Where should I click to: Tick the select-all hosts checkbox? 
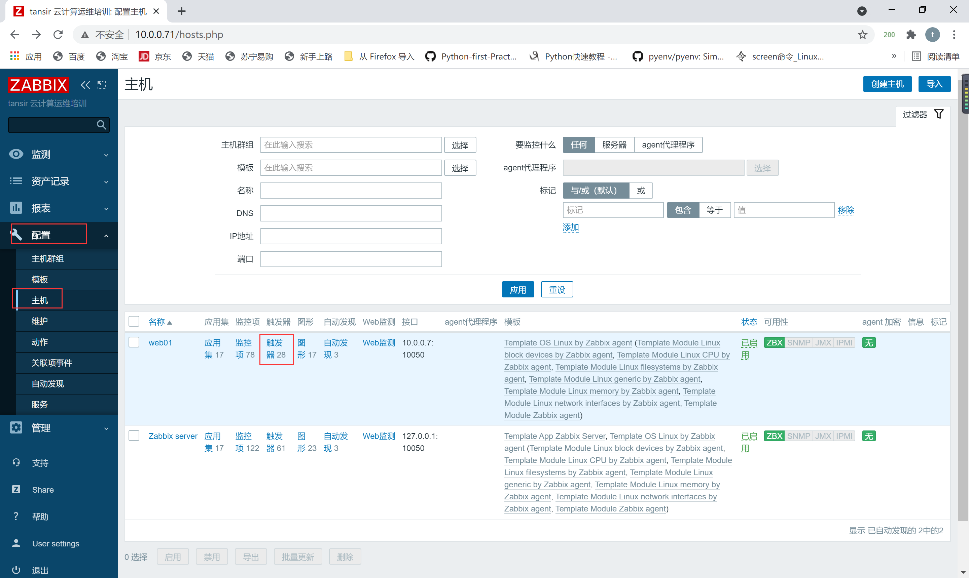pos(134,321)
